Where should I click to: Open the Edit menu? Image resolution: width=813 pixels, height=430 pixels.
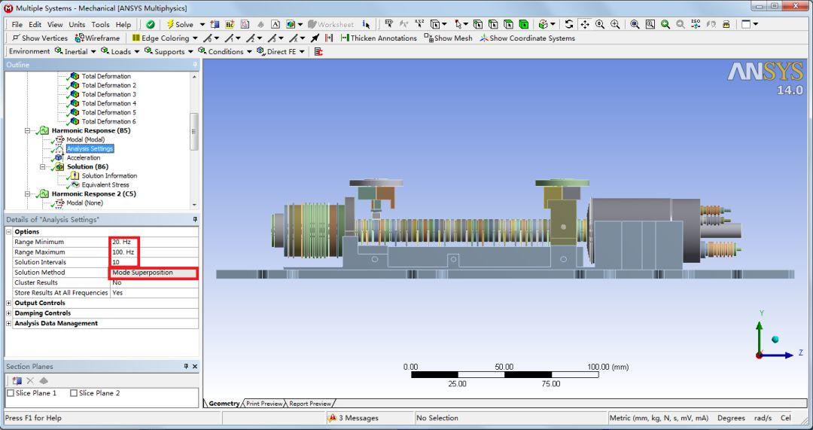click(x=35, y=24)
